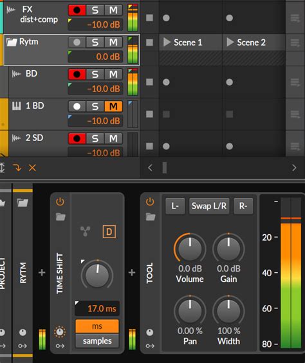
Task: Stop clips on BD track
Action: [x=149, y=82]
